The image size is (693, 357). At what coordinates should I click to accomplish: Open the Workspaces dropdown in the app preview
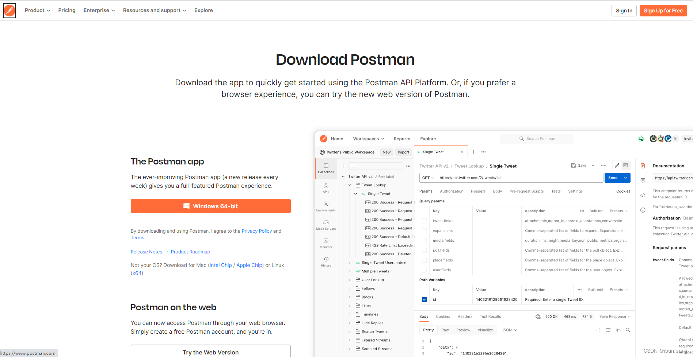click(369, 139)
